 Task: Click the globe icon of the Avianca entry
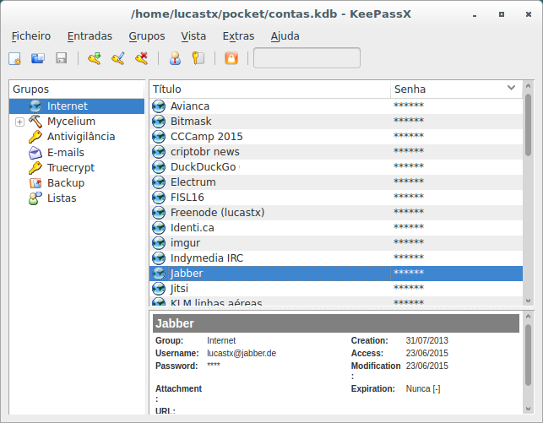point(159,106)
